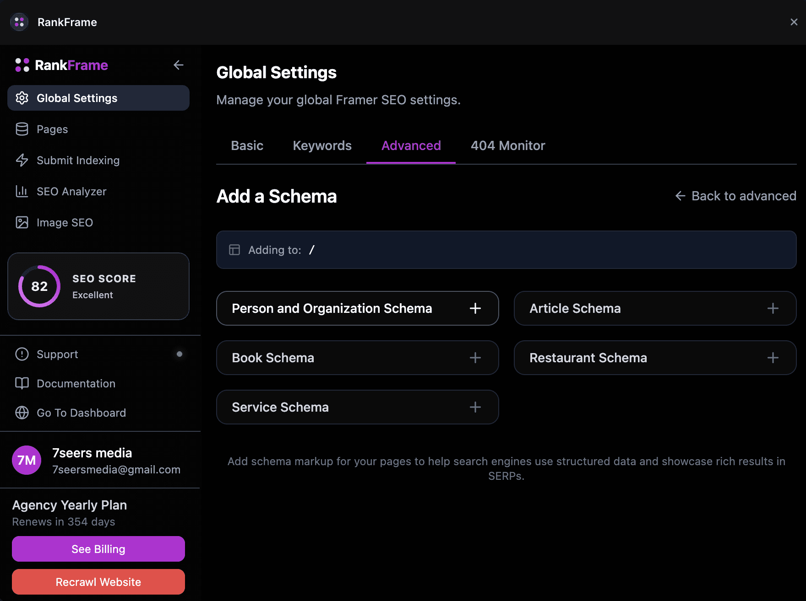This screenshot has width=806, height=601.
Task: Click the 7seers media account name
Action: pos(92,453)
